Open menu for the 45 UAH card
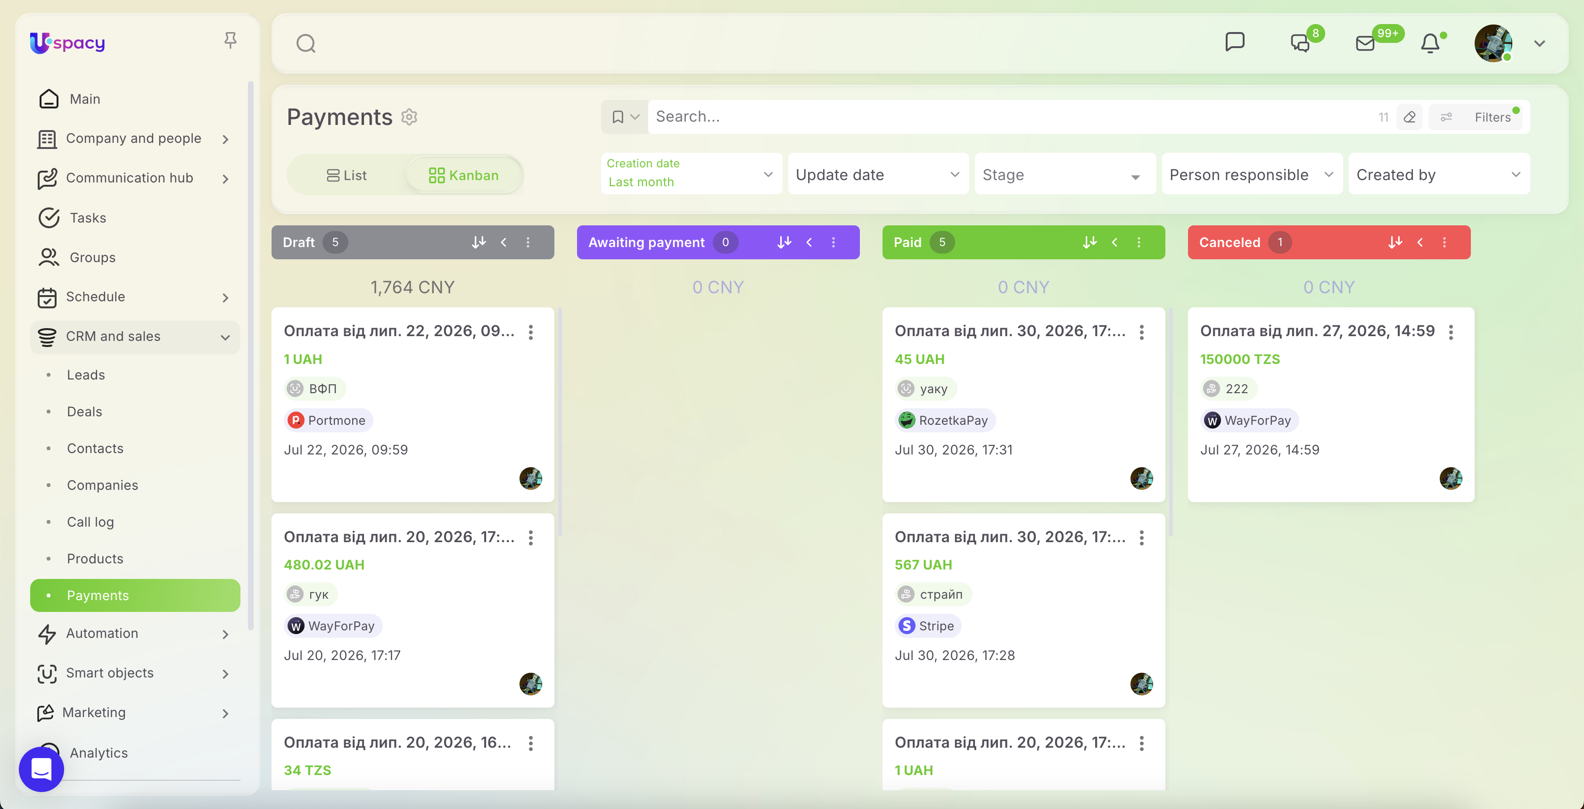The height and width of the screenshot is (809, 1584). point(1142,332)
